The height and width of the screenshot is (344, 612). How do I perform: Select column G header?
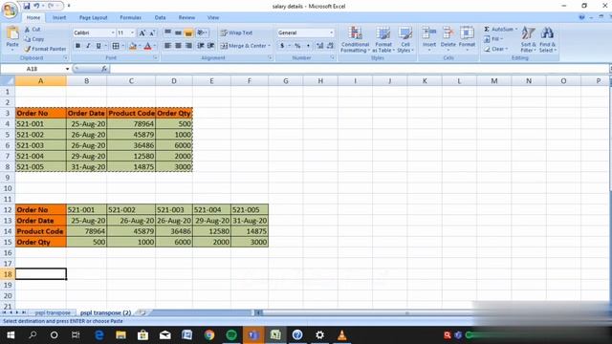[x=286, y=80]
